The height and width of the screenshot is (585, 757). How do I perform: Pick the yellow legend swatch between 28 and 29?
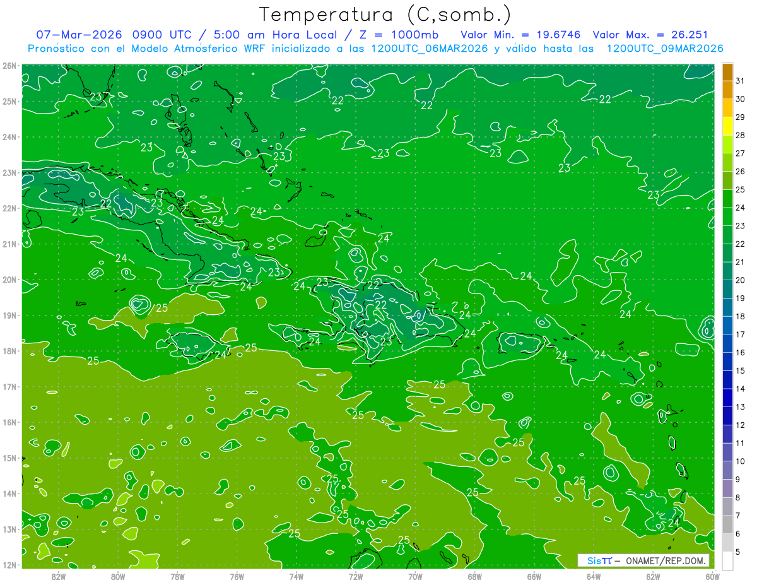[x=727, y=126]
